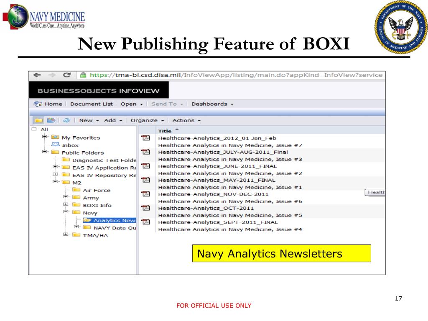428x321 pixels.
Task: Expand the Army folder node
Action: (x=66, y=196)
